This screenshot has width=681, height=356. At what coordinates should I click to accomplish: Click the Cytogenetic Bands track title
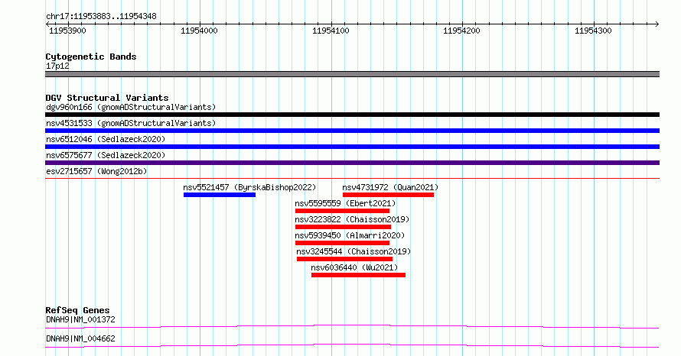click(91, 57)
